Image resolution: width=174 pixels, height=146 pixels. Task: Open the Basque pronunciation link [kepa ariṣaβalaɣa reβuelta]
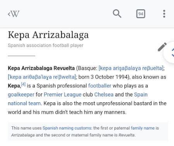pos(131,68)
